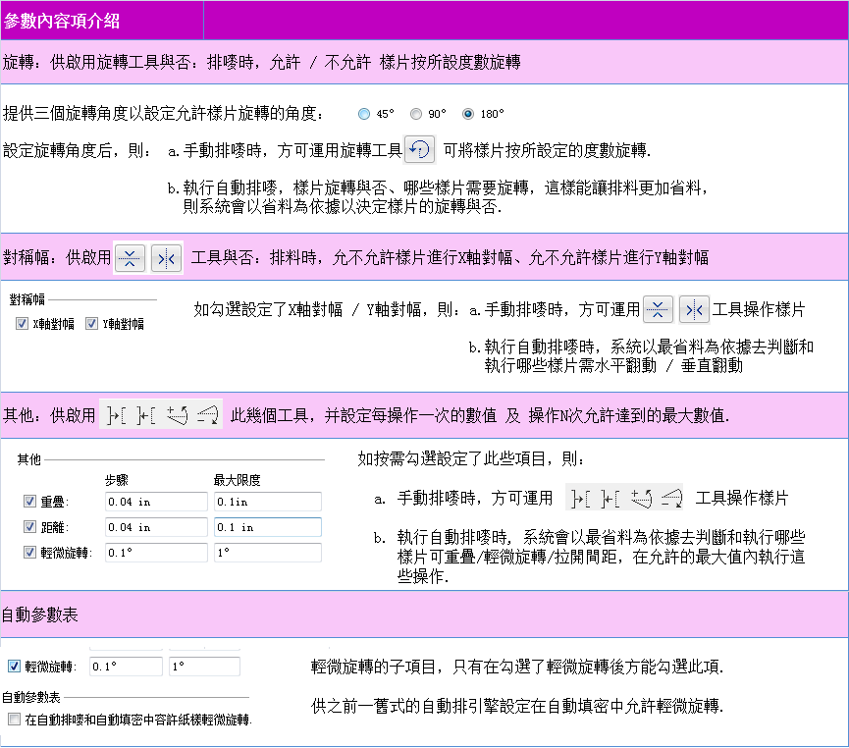Viewport: 849px width, 748px height.
Task: Click Y-axis mirror icon before 工具操作樣片 text
Action: click(694, 310)
